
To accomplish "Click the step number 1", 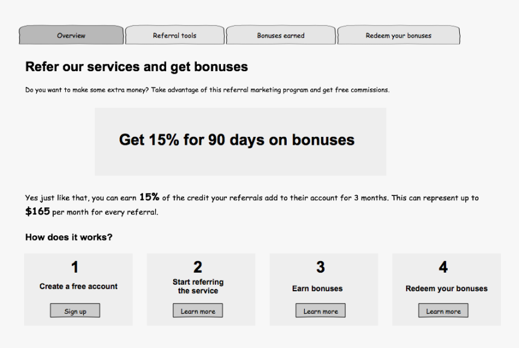I will pos(75,267).
